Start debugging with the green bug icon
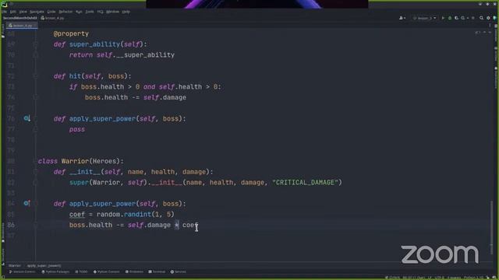 450,18
